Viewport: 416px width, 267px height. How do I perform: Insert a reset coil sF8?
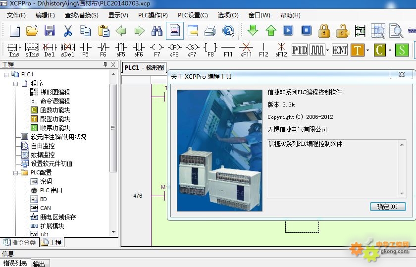(x=174, y=50)
